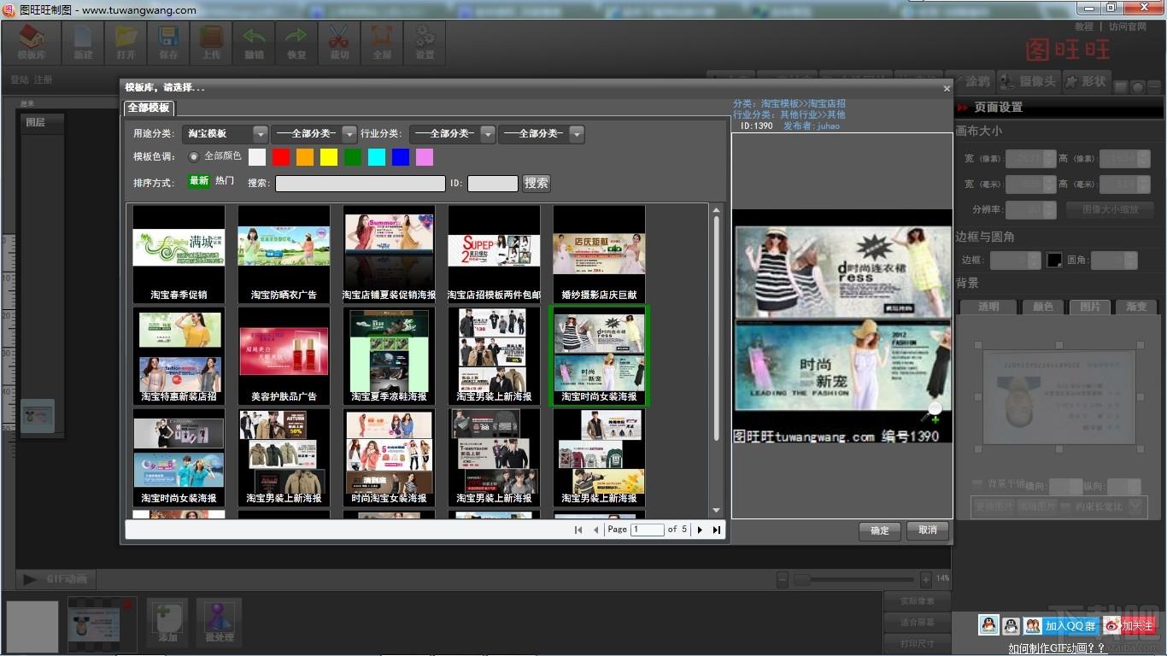Click the 添加 add frame icon
Screen dimensions: 1167x656
[x=167, y=621]
